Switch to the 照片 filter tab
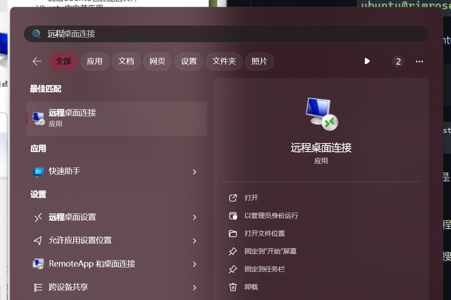 tap(259, 62)
